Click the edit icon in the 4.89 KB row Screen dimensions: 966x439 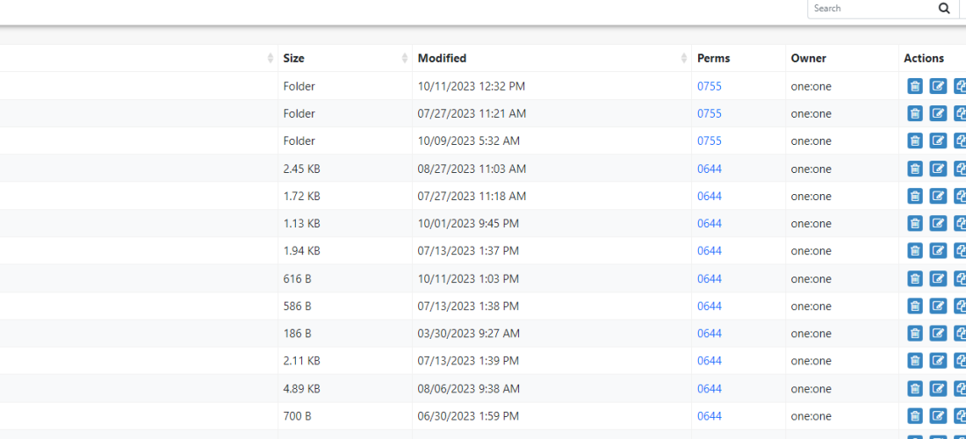click(x=938, y=388)
